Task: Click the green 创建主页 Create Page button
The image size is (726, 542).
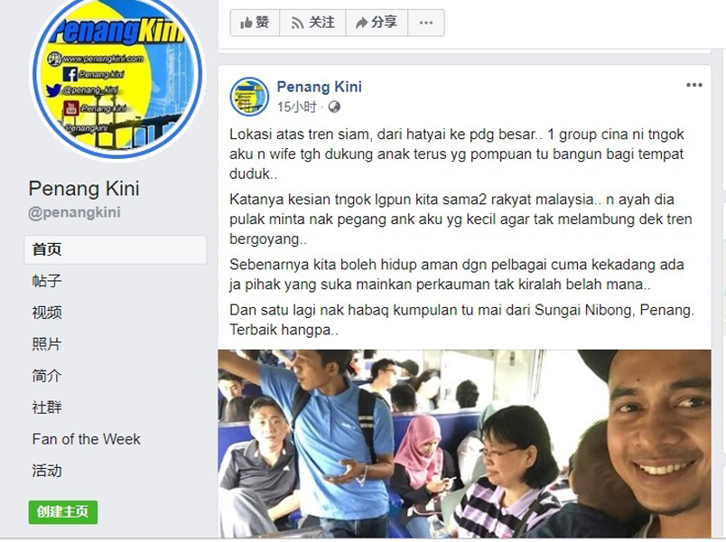Action: (63, 512)
